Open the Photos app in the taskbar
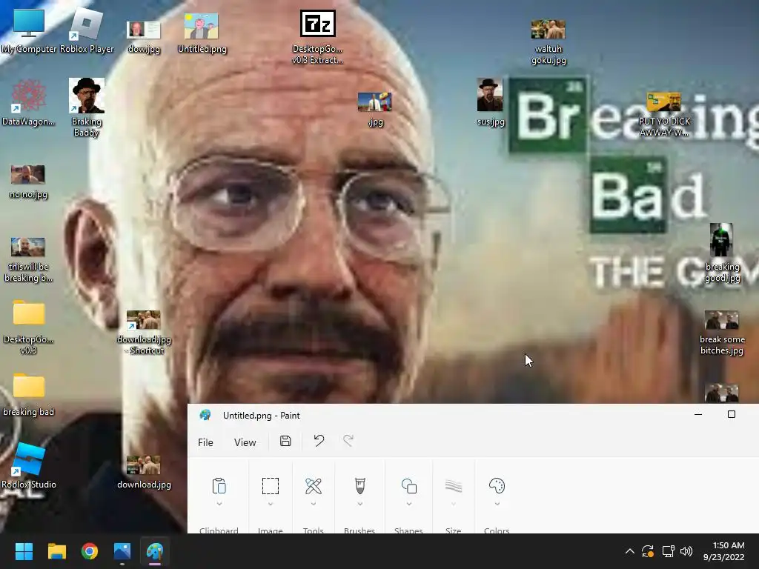The image size is (759, 569). click(122, 551)
